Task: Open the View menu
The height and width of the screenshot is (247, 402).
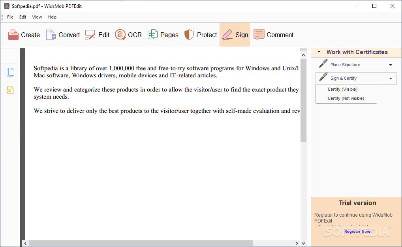Action: tap(37, 17)
